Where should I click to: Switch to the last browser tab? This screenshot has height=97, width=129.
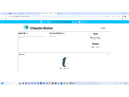point(64,13)
